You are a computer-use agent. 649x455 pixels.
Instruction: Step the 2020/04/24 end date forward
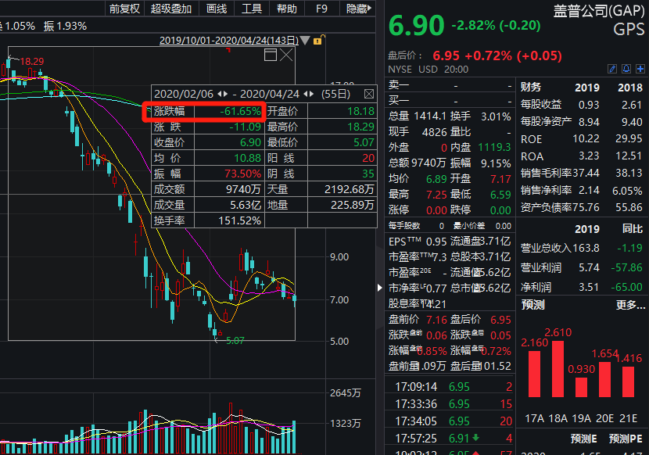[x=310, y=94]
